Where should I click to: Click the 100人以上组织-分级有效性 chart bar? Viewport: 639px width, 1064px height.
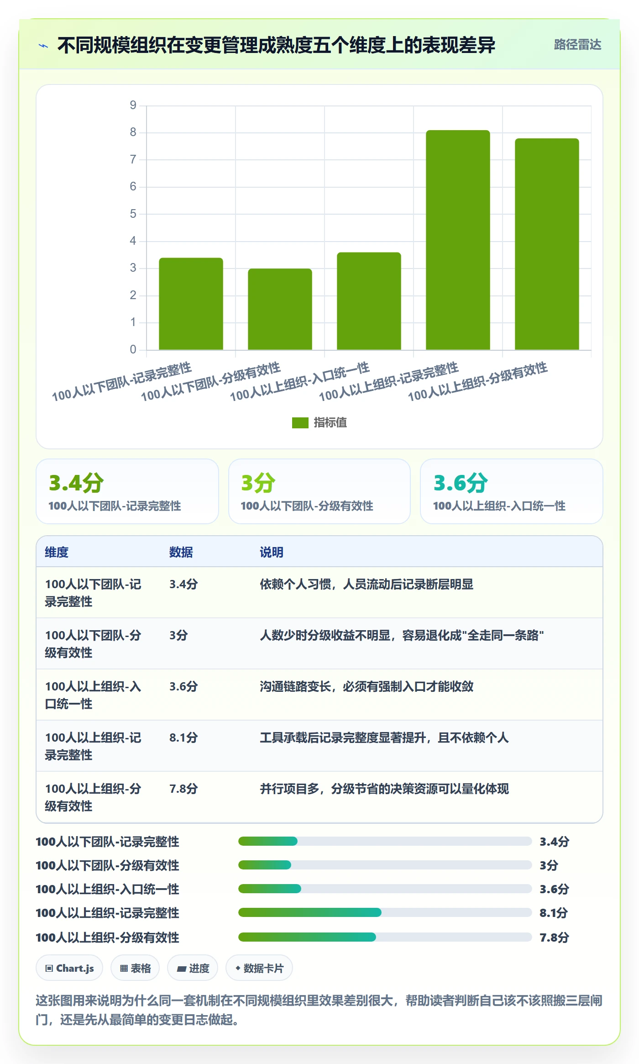click(x=547, y=244)
